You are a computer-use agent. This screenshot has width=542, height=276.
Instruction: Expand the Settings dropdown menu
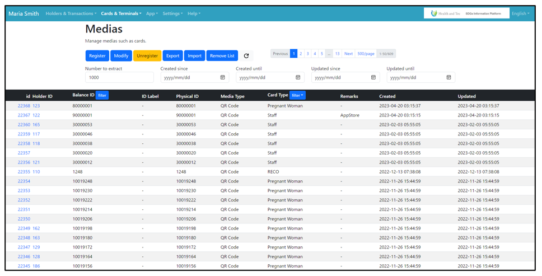click(x=172, y=13)
